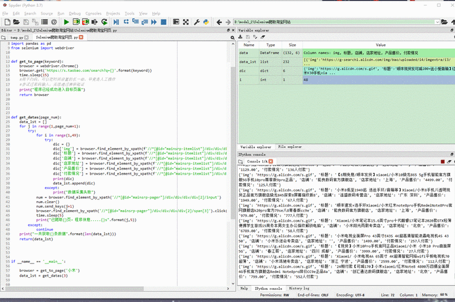The image size is (455, 302).
Task: Click 'End-of-lines: CRLF' in status bar
Action: (313, 295)
